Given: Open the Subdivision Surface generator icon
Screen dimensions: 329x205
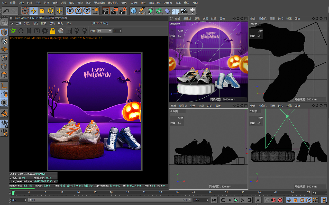Looking at the screenshot, I should (x=151, y=11).
